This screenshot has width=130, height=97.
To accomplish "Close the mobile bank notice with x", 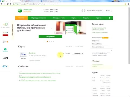I will [x=111, y=51].
